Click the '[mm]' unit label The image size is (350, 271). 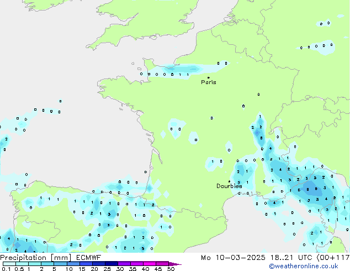point(61,258)
